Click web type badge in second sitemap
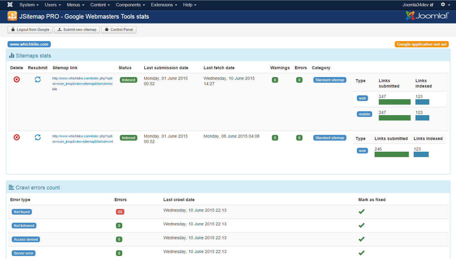The height and width of the screenshot is (259, 456). click(x=362, y=151)
